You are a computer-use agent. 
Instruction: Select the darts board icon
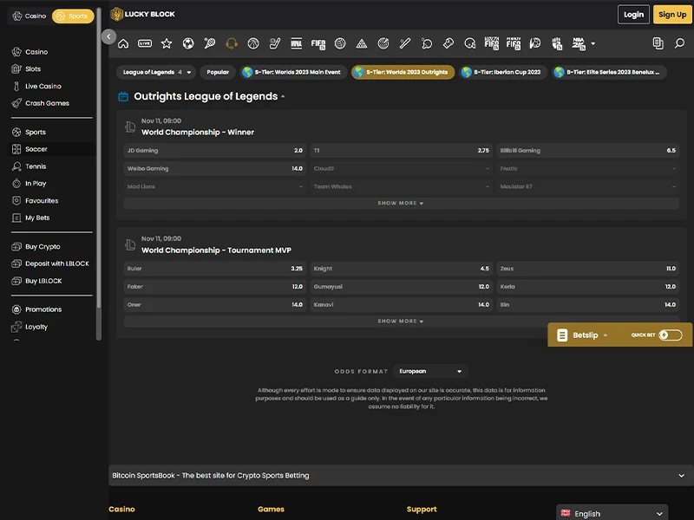click(x=383, y=43)
